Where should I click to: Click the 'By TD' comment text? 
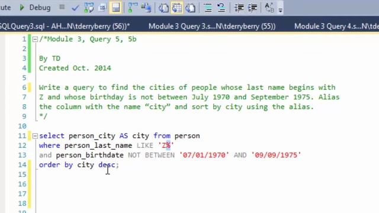pyautogui.click(x=50, y=59)
